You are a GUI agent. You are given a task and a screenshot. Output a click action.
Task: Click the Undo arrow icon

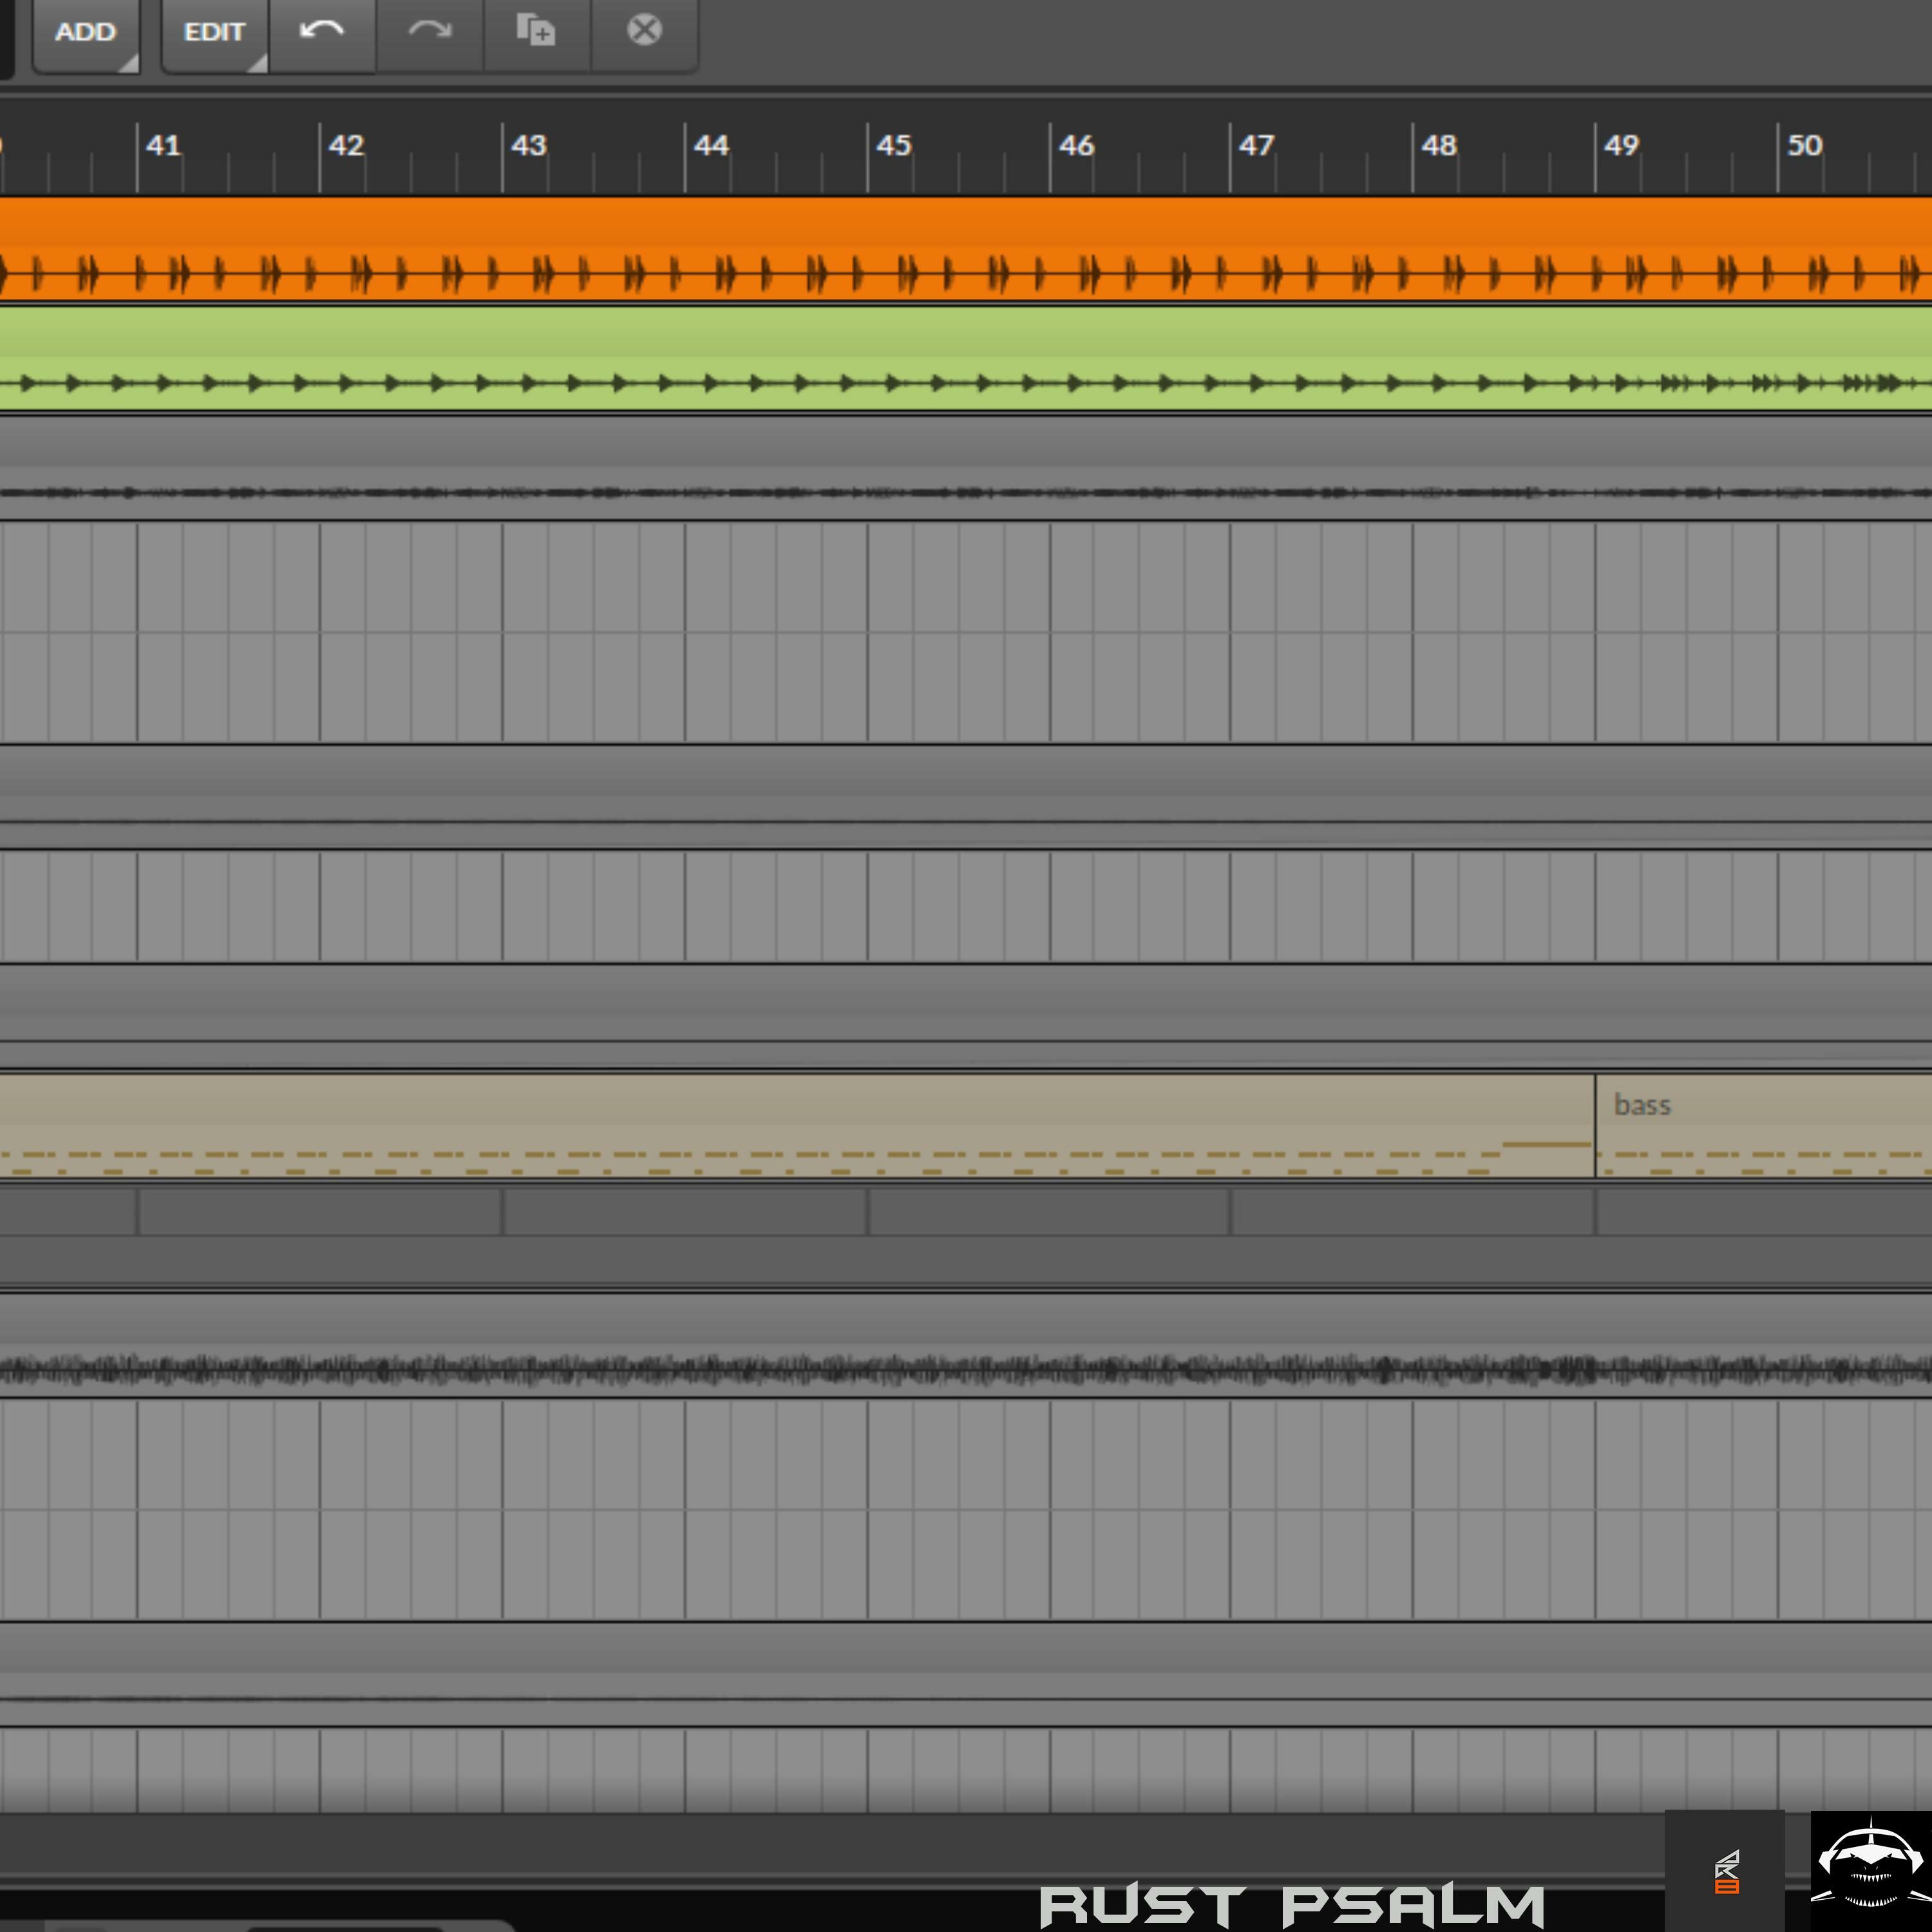pyautogui.click(x=321, y=31)
